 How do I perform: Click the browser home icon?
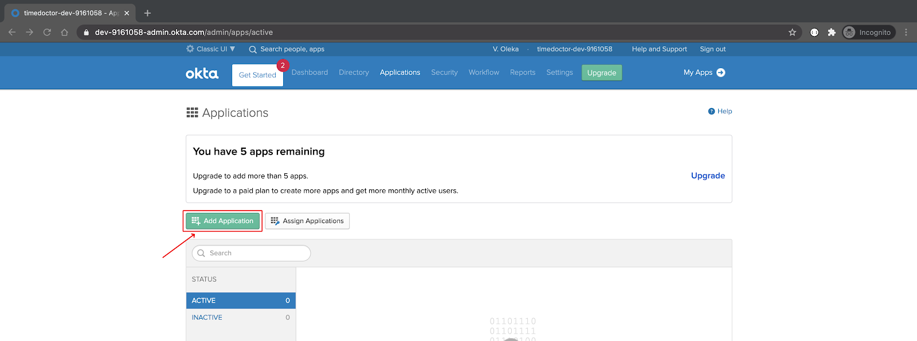pos(65,32)
